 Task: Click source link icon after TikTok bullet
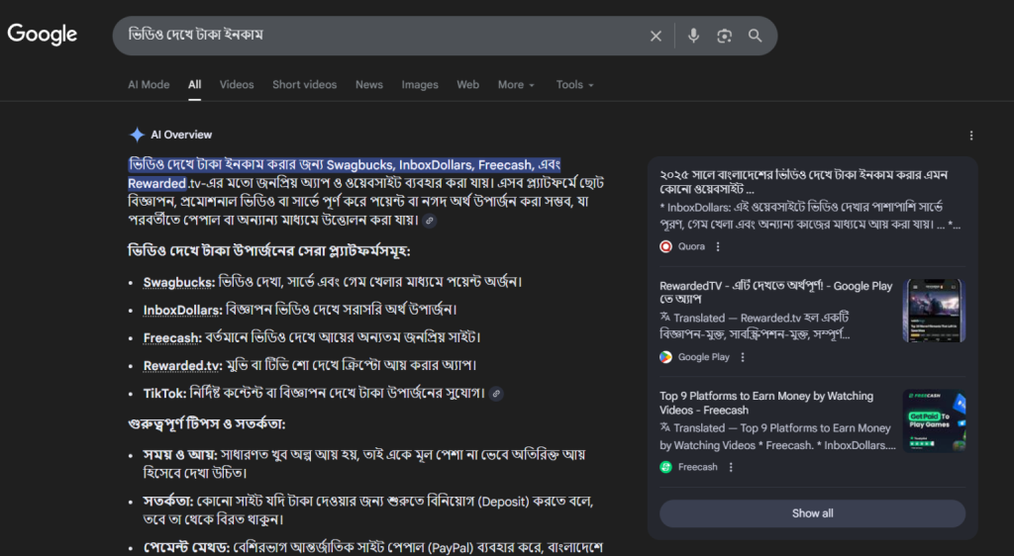click(x=496, y=394)
